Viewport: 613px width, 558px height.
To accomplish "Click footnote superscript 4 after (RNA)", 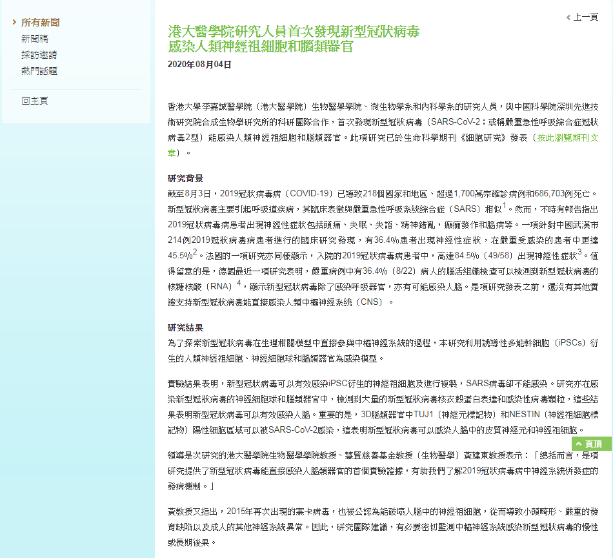I will 239,283.
